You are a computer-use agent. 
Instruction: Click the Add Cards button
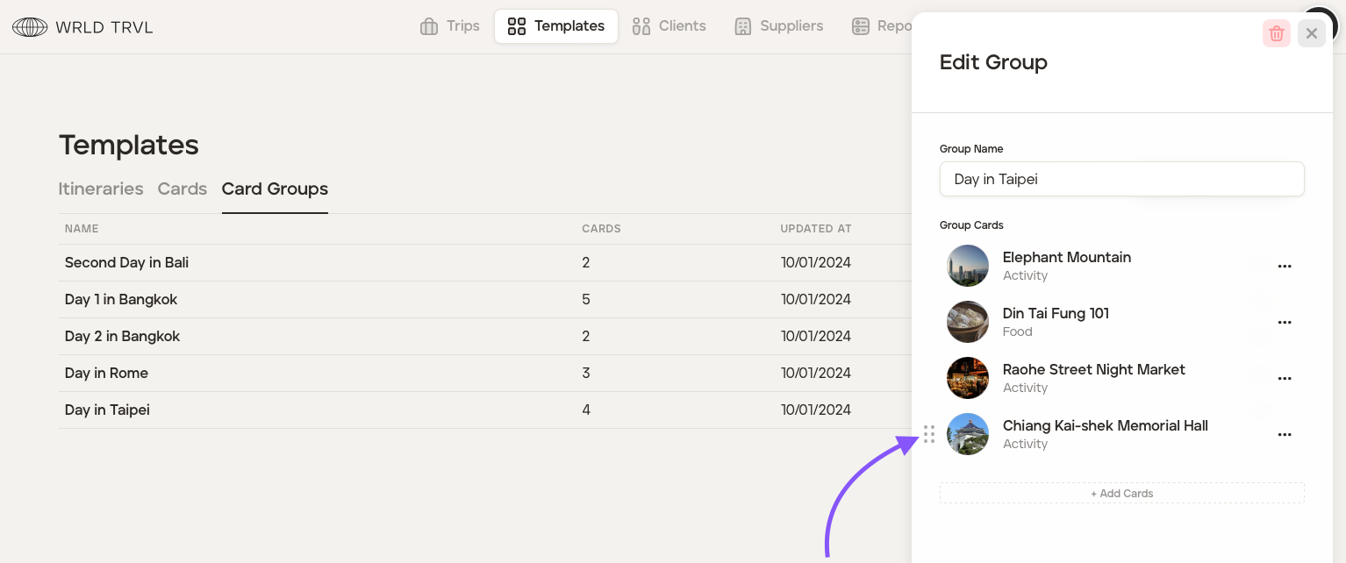point(1121,493)
